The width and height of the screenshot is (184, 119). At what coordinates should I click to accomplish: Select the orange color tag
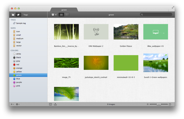point(19,68)
